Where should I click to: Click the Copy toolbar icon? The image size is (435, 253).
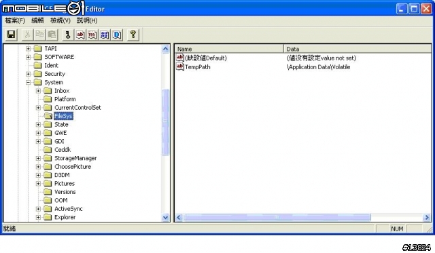click(x=39, y=35)
